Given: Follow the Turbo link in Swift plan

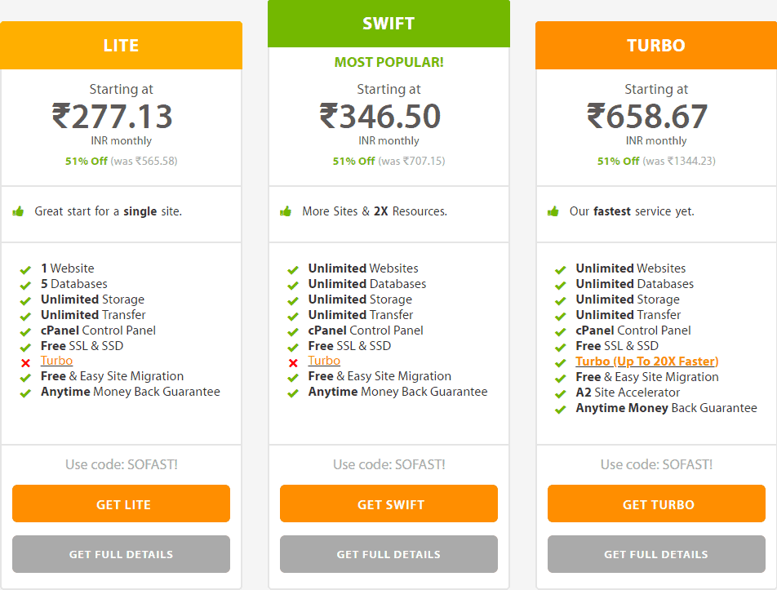Looking at the screenshot, I should tap(324, 361).
